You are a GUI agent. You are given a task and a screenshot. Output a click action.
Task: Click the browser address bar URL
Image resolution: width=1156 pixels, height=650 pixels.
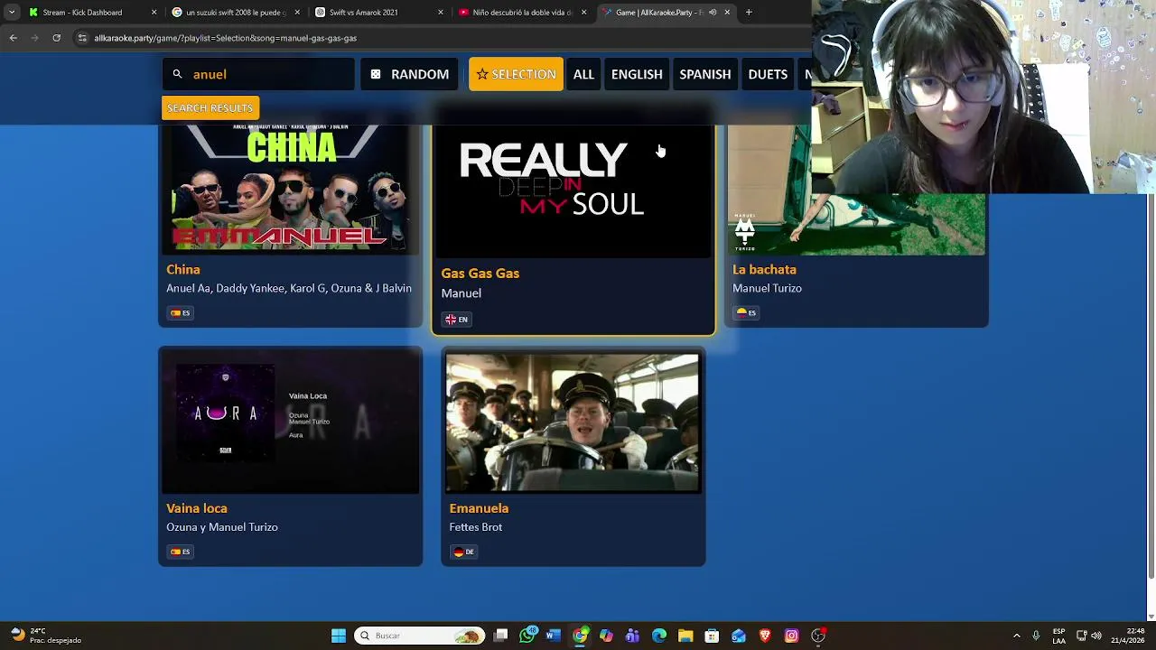tap(225, 38)
